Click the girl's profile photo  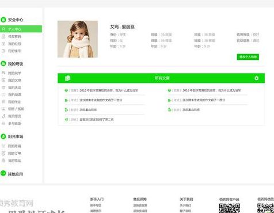pos(78,39)
